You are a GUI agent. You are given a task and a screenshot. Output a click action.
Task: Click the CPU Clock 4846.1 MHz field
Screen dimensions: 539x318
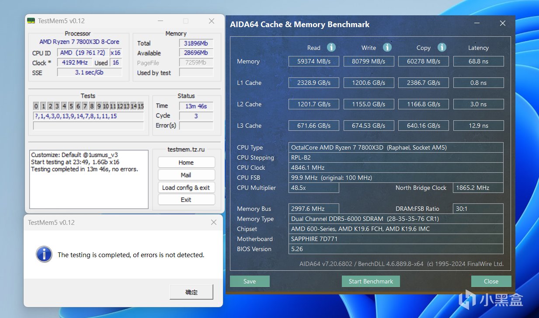(396, 168)
